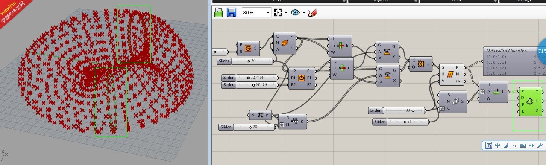Click the blue Save document floppy icon
This screenshot has height=165, width=546.
232,12
